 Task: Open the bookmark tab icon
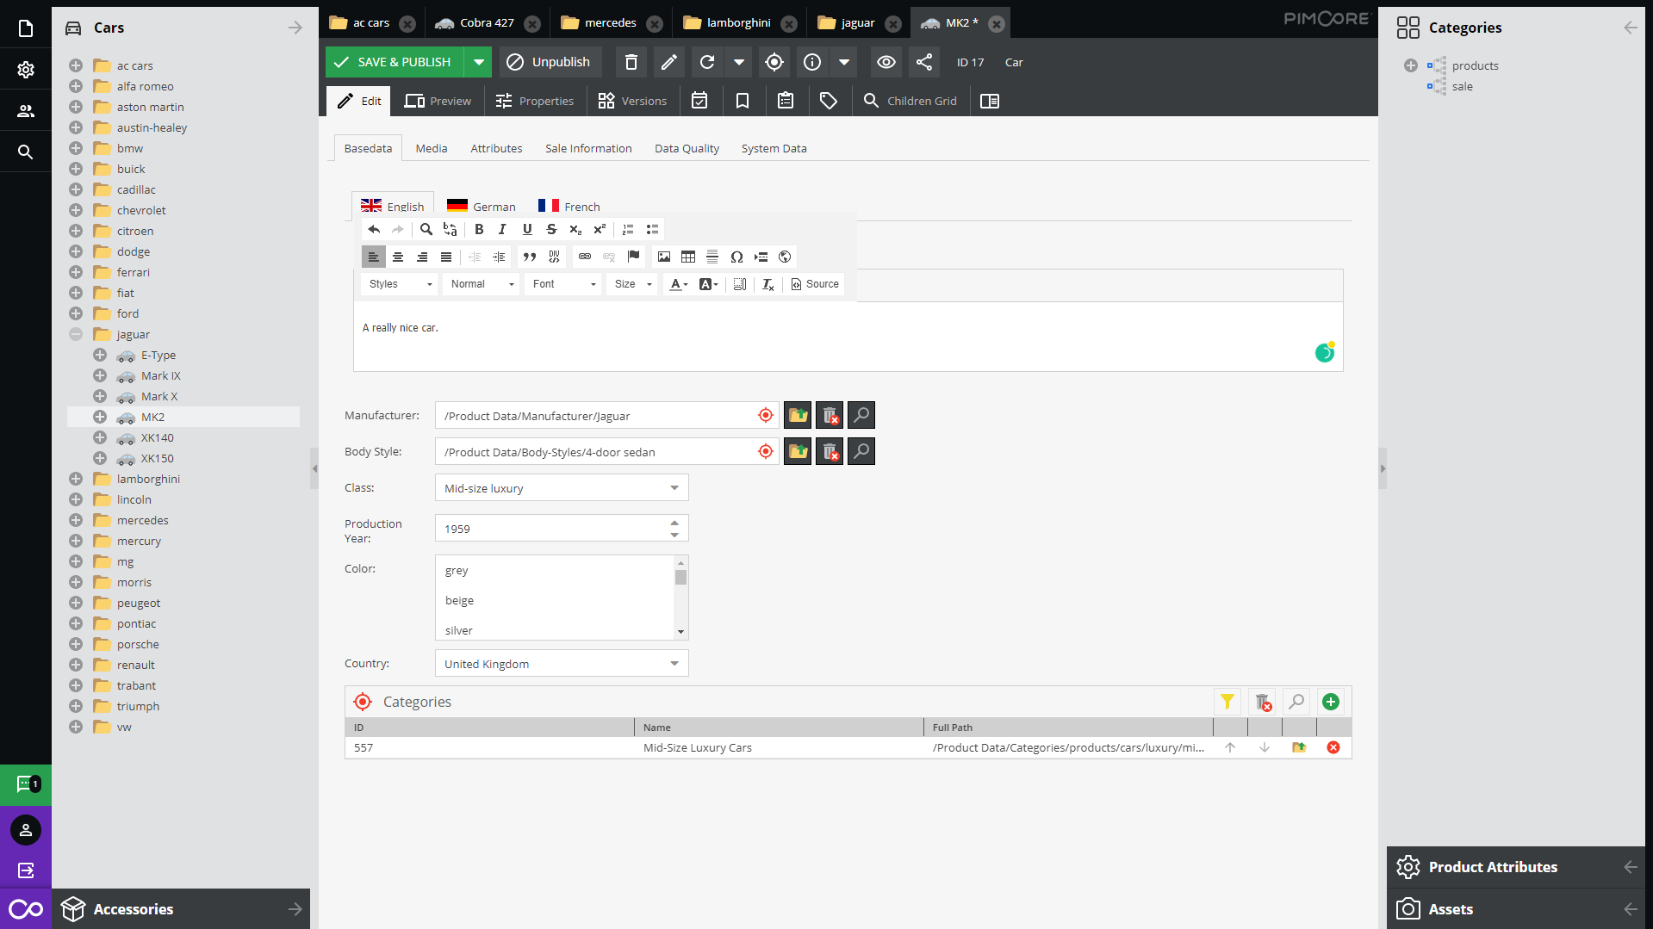pos(743,101)
